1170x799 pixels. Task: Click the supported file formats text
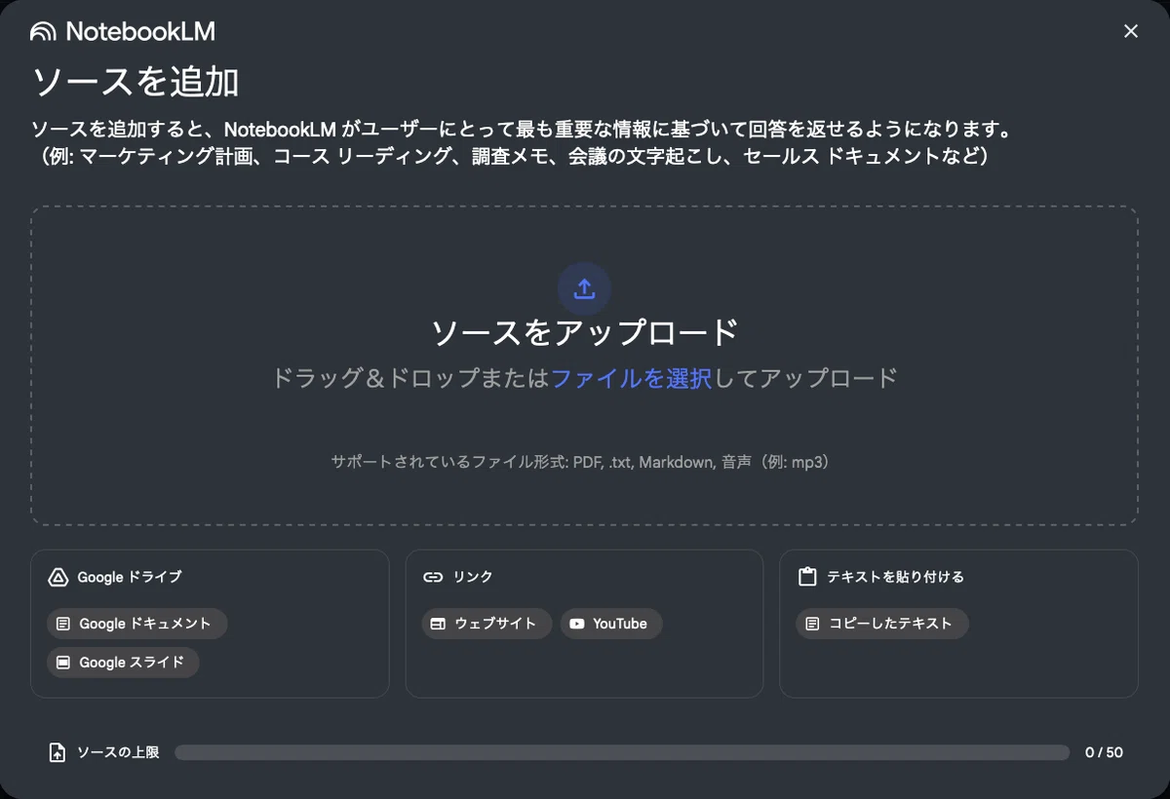580,462
